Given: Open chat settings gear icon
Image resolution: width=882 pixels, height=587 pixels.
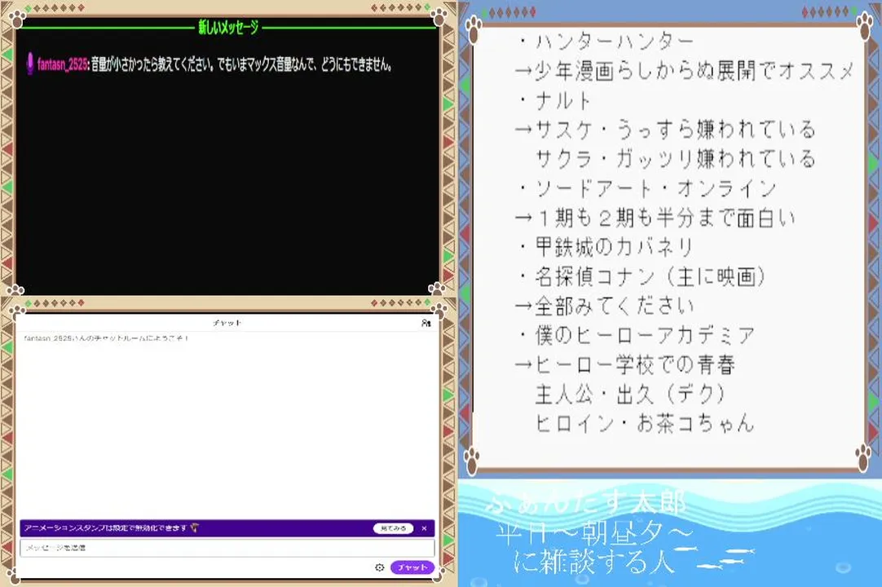Looking at the screenshot, I should click(380, 567).
